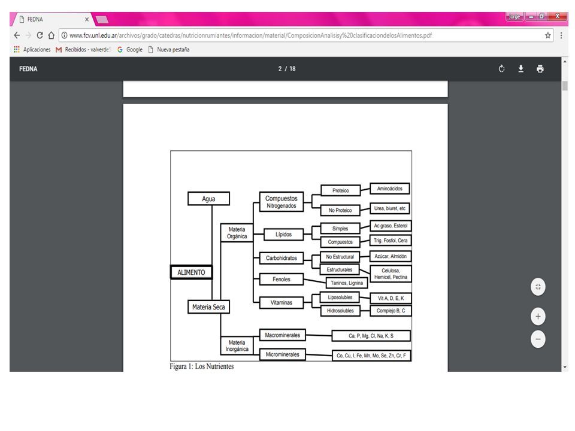The height and width of the screenshot is (431, 575).
Task: Click the Ca, P, Mg, Cl, Na, K, S box
Action: point(371,336)
